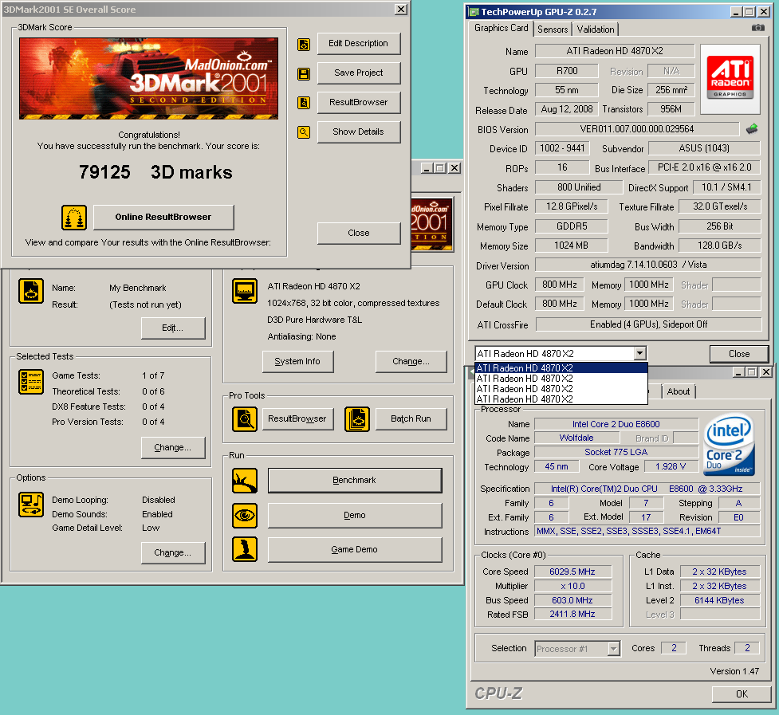Click the BIOS Version field in GPU-Z
Screen dimensions: 779x715
[x=637, y=129]
